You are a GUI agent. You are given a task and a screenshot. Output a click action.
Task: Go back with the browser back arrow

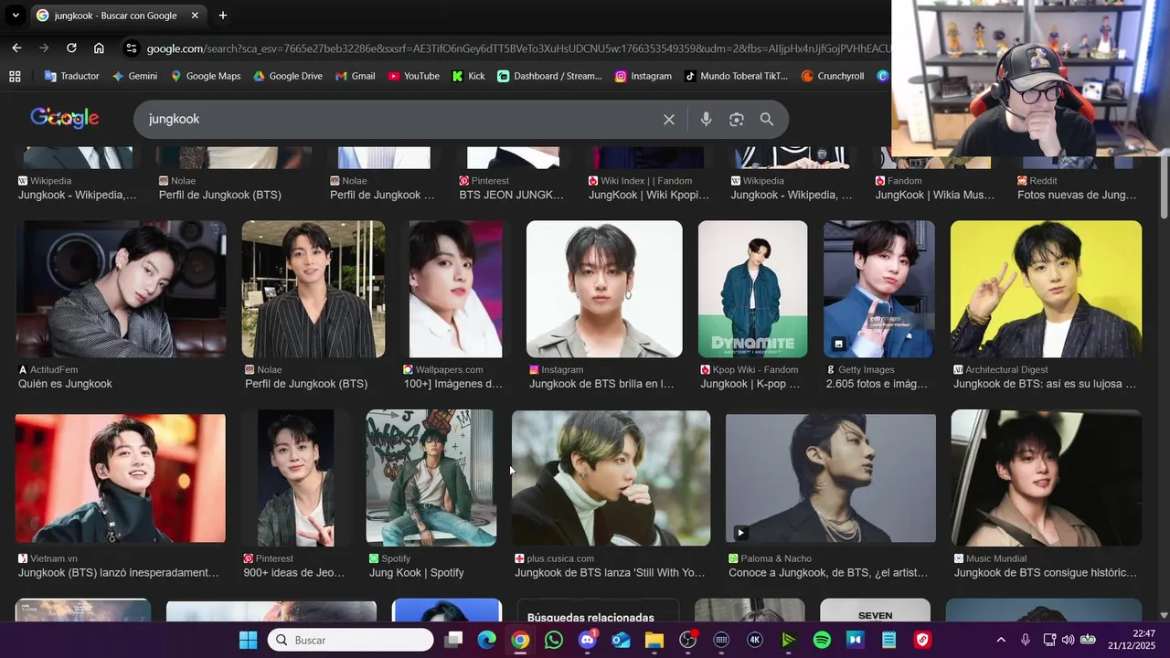coord(16,48)
